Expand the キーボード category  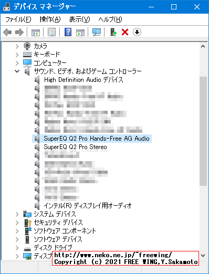click(x=17, y=55)
